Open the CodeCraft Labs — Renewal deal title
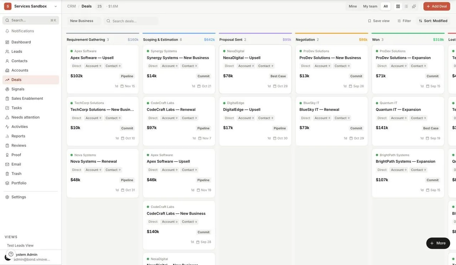456x265 pixels. click(x=171, y=110)
